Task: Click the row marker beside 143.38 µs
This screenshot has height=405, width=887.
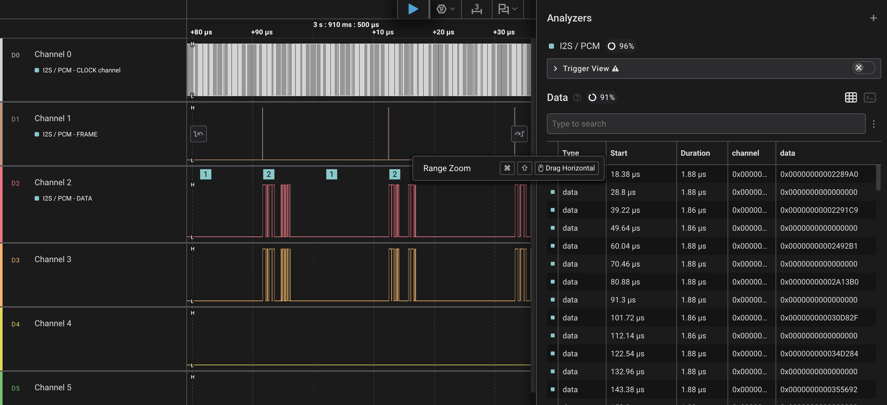Action: point(553,389)
